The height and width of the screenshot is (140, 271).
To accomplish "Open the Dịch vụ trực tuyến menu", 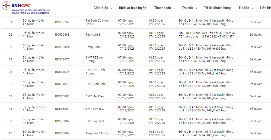I will click(132, 8).
